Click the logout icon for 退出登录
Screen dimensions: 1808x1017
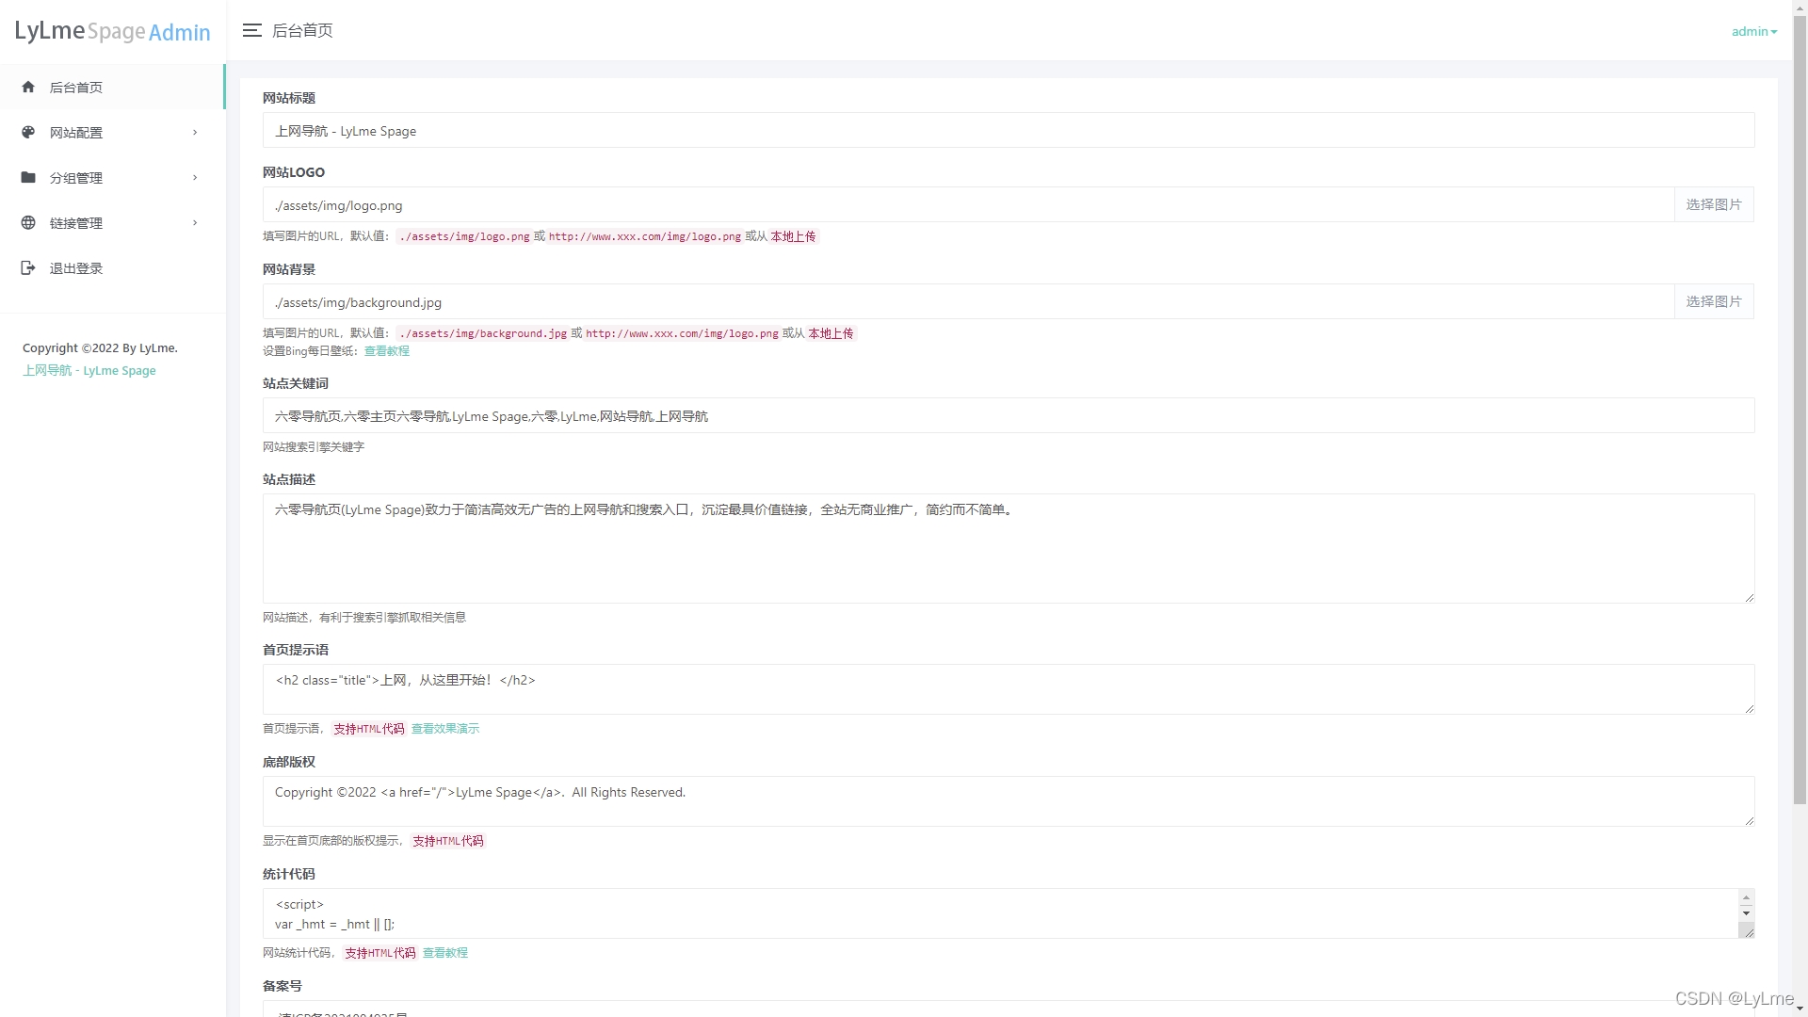point(28,267)
